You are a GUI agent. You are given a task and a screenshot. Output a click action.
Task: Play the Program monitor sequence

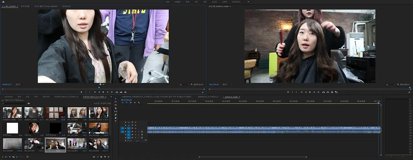[310, 92]
